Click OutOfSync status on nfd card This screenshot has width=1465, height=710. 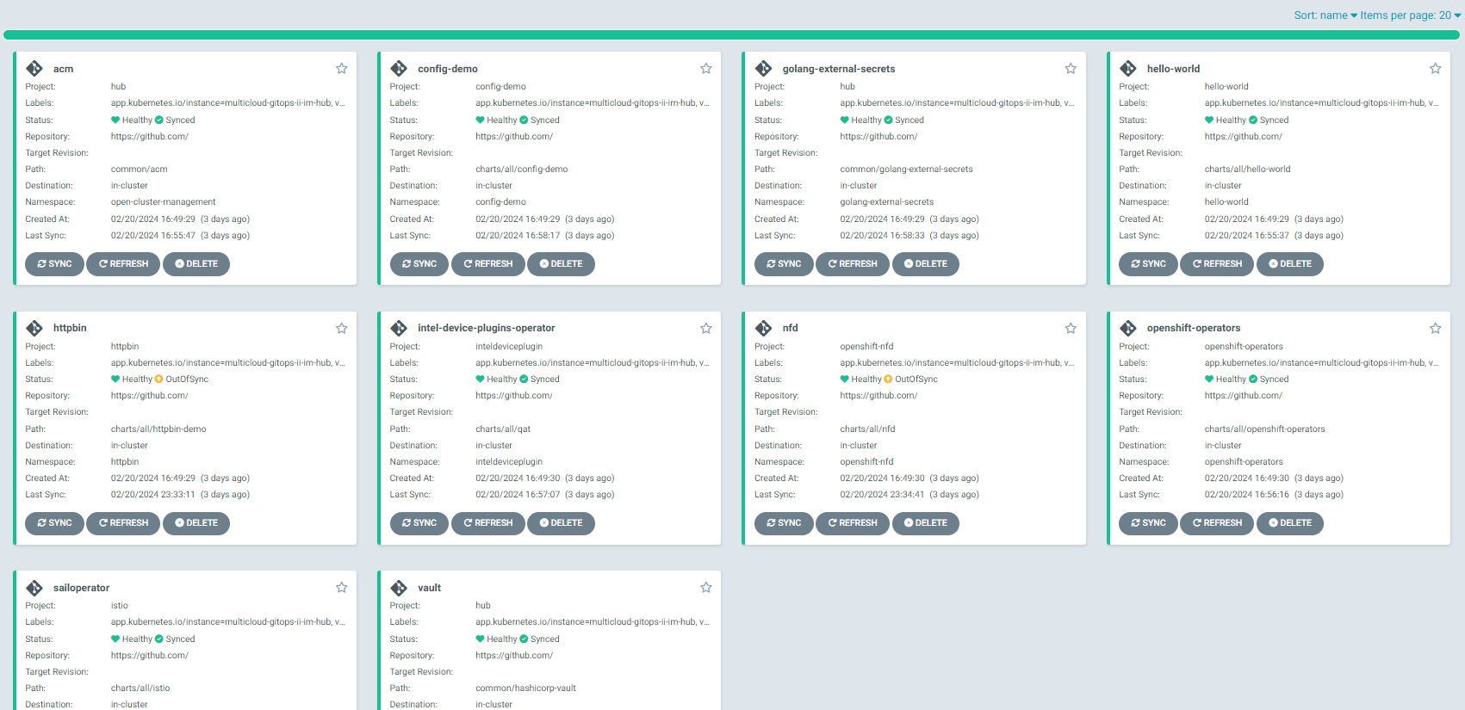pyautogui.click(x=911, y=380)
